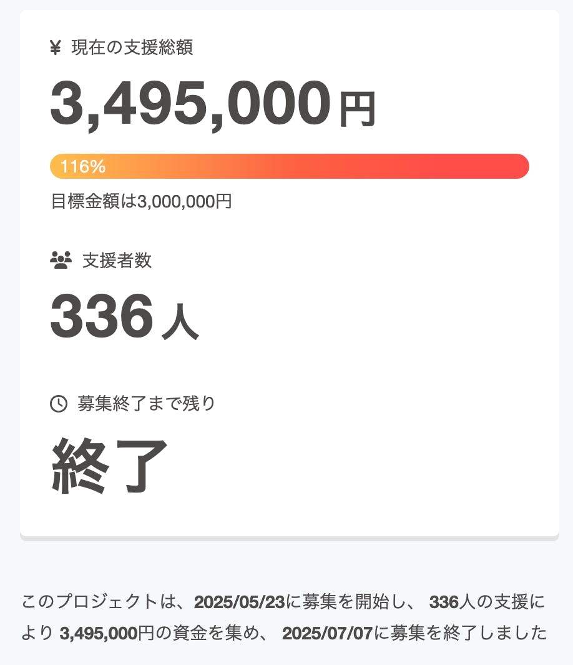
Task: Click the bold end date 2025/07/07
Action: point(327,634)
